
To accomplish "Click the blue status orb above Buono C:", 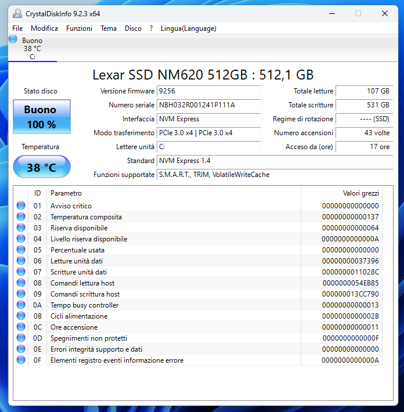I will click(13, 39).
